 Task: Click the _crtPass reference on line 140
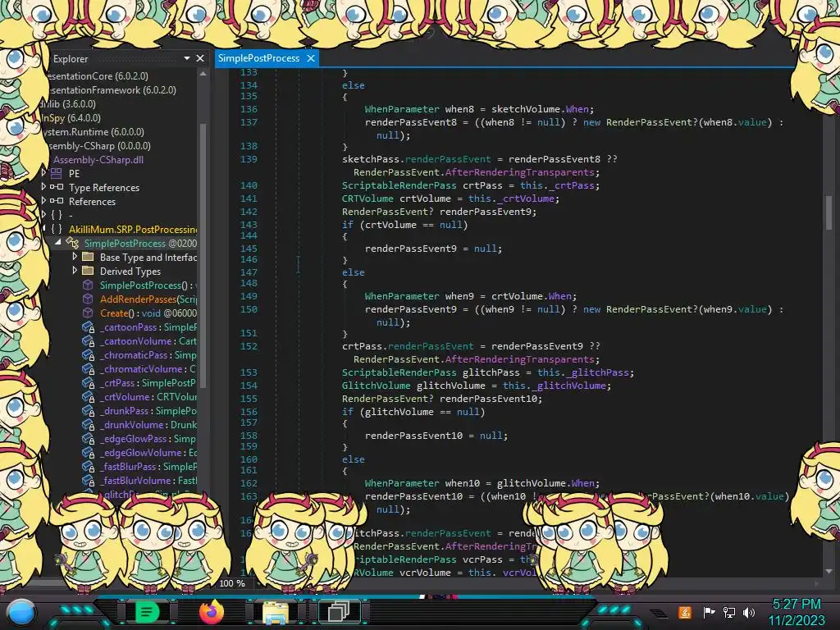pyautogui.click(x=572, y=185)
